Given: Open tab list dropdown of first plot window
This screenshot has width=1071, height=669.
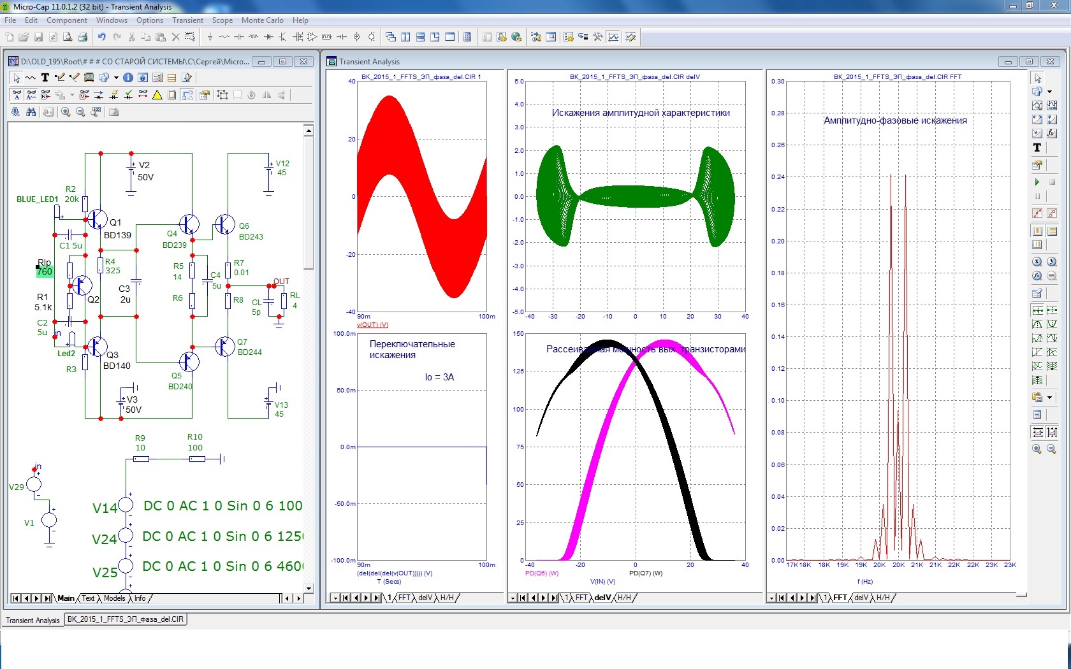Looking at the screenshot, I should click(x=335, y=598).
